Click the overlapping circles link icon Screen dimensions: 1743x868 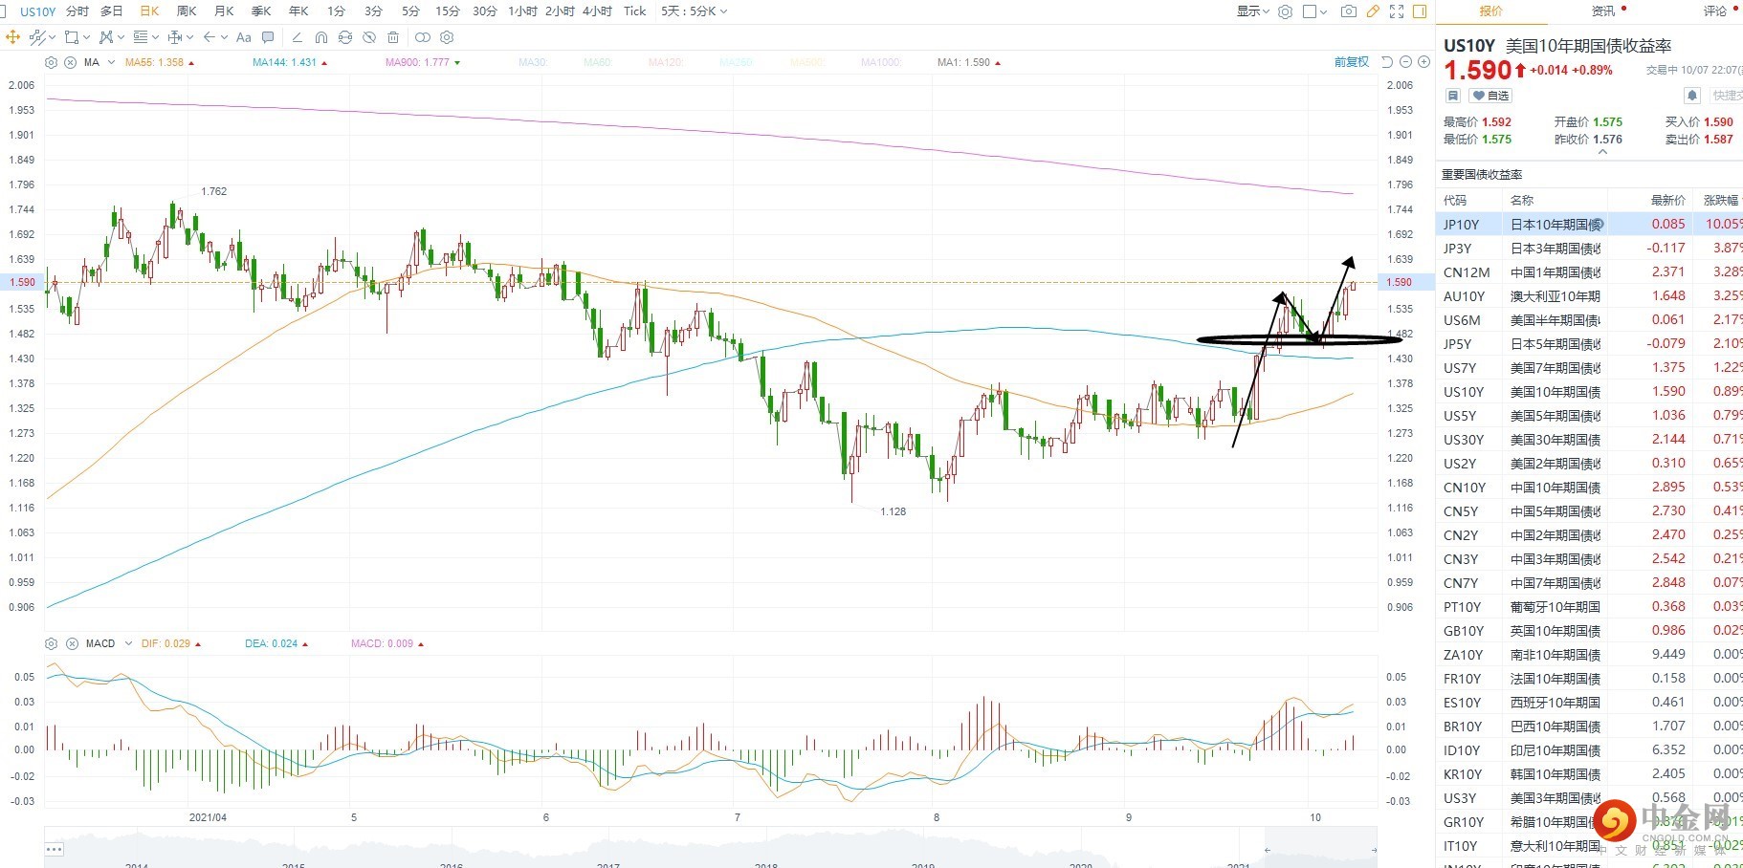coord(422,37)
